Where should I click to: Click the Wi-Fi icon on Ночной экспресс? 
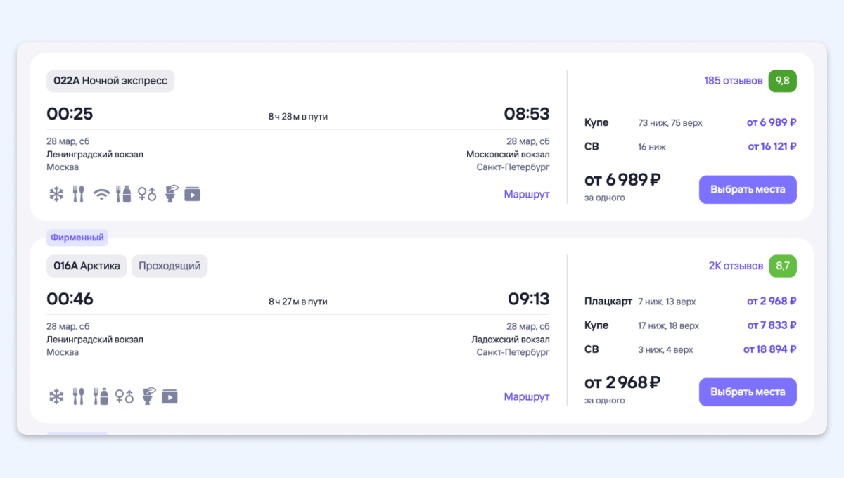click(102, 194)
